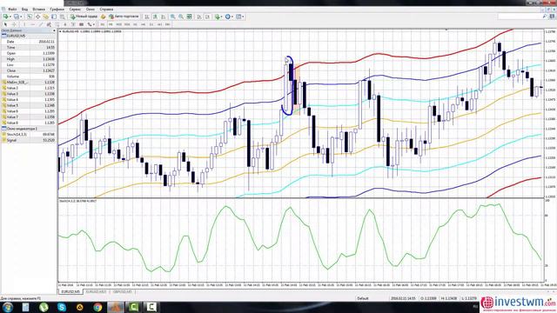Switch to the H1 timeframe

135,24
